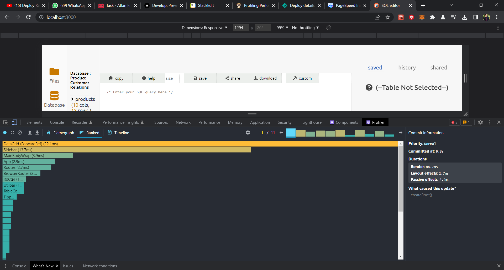Screen dimensions: 504x270
Task: Open DevTools settings gear
Action: 480,122
